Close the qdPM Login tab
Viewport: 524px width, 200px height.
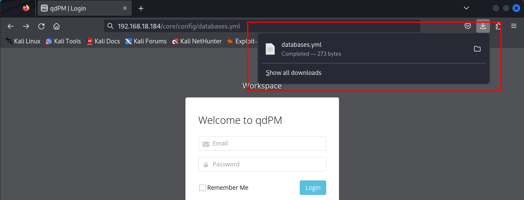(x=125, y=9)
